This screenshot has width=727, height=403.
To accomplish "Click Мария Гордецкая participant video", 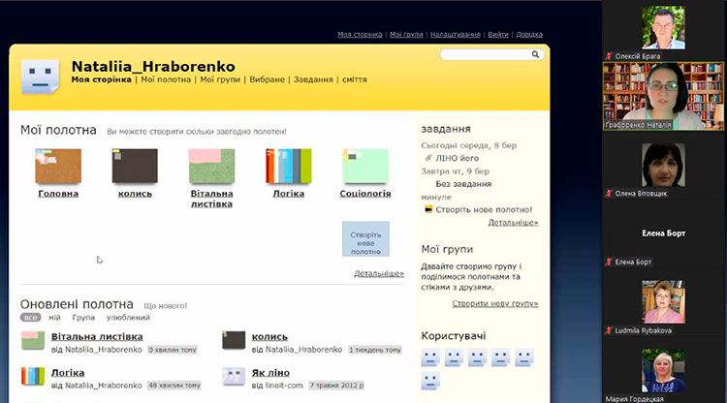I will point(663,371).
